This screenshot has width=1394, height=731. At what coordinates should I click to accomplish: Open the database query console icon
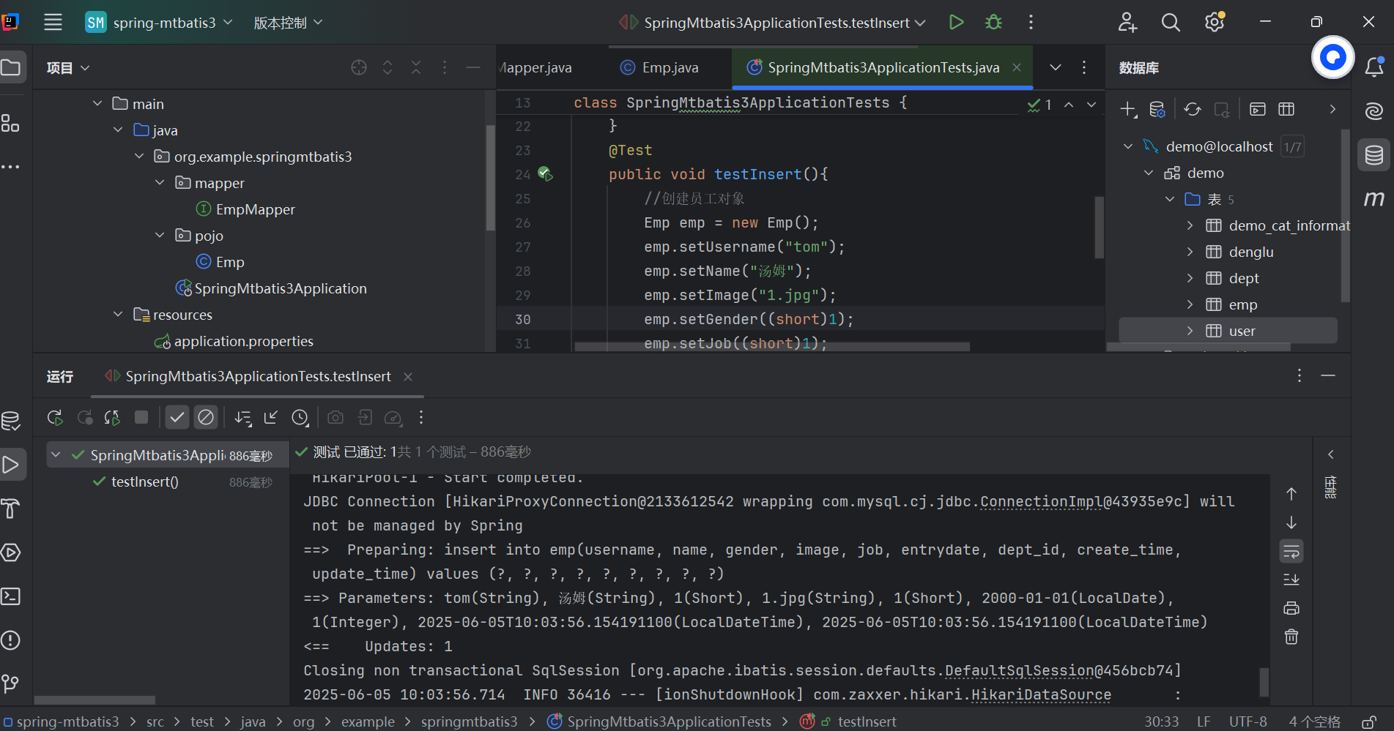click(x=1258, y=110)
